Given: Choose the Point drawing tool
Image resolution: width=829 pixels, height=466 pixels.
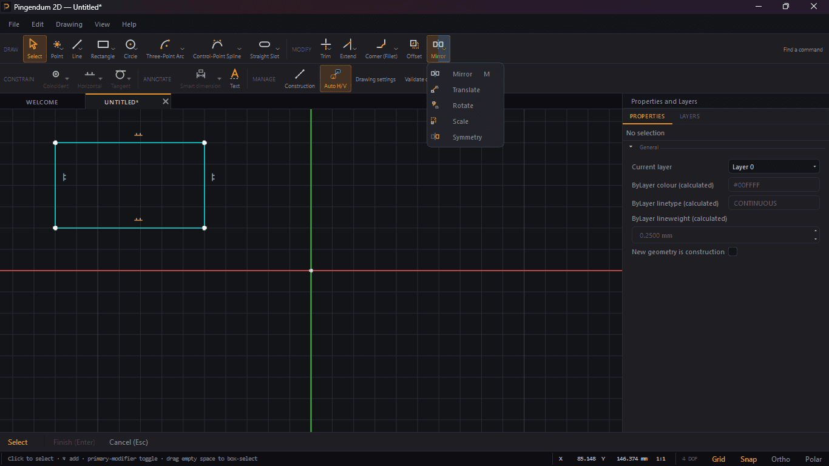Looking at the screenshot, I should [57, 49].
